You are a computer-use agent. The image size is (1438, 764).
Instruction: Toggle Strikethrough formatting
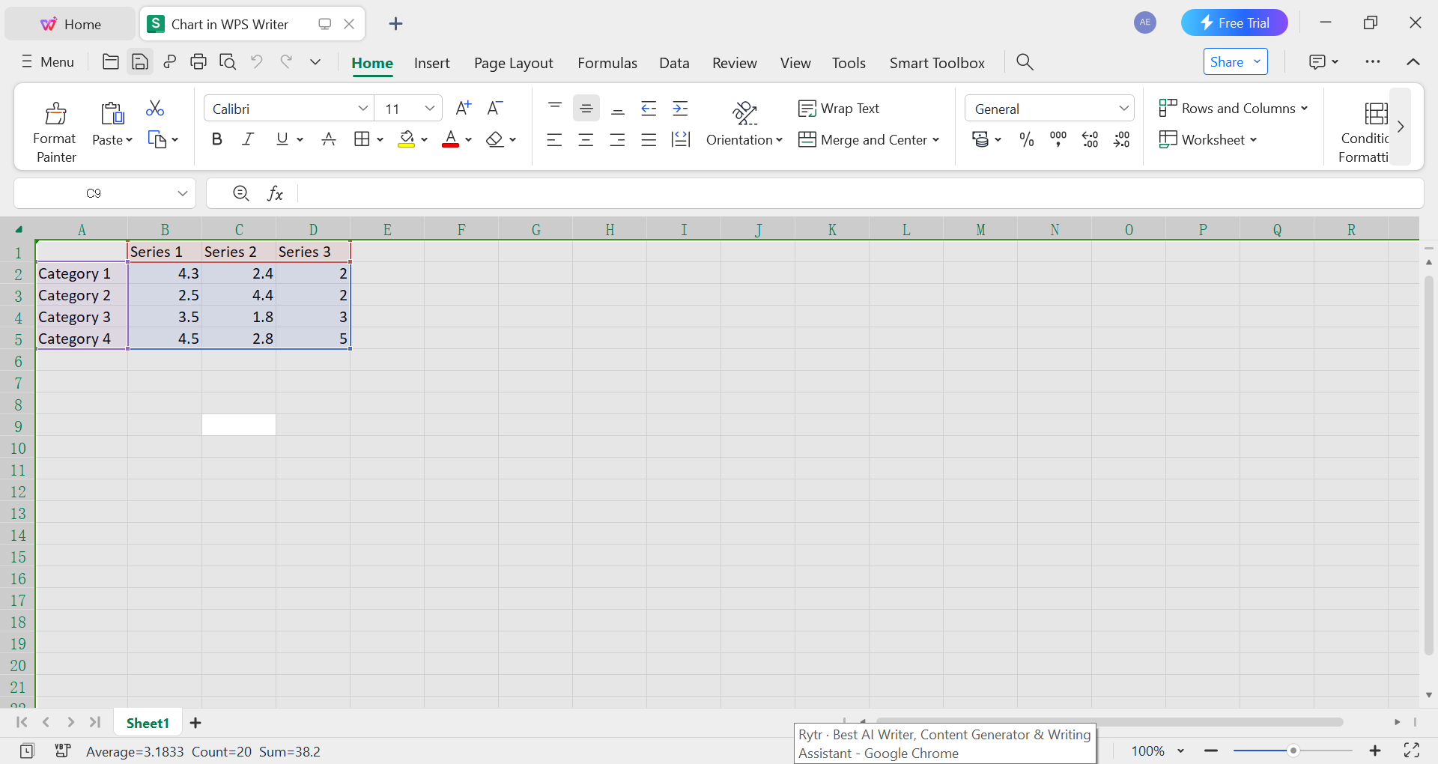pyautogui.click(x=329, y=139)
